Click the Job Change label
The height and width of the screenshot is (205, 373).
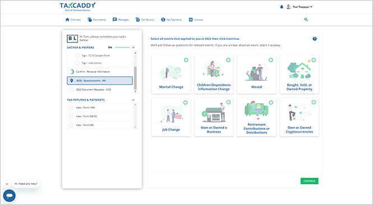(171, 130)
